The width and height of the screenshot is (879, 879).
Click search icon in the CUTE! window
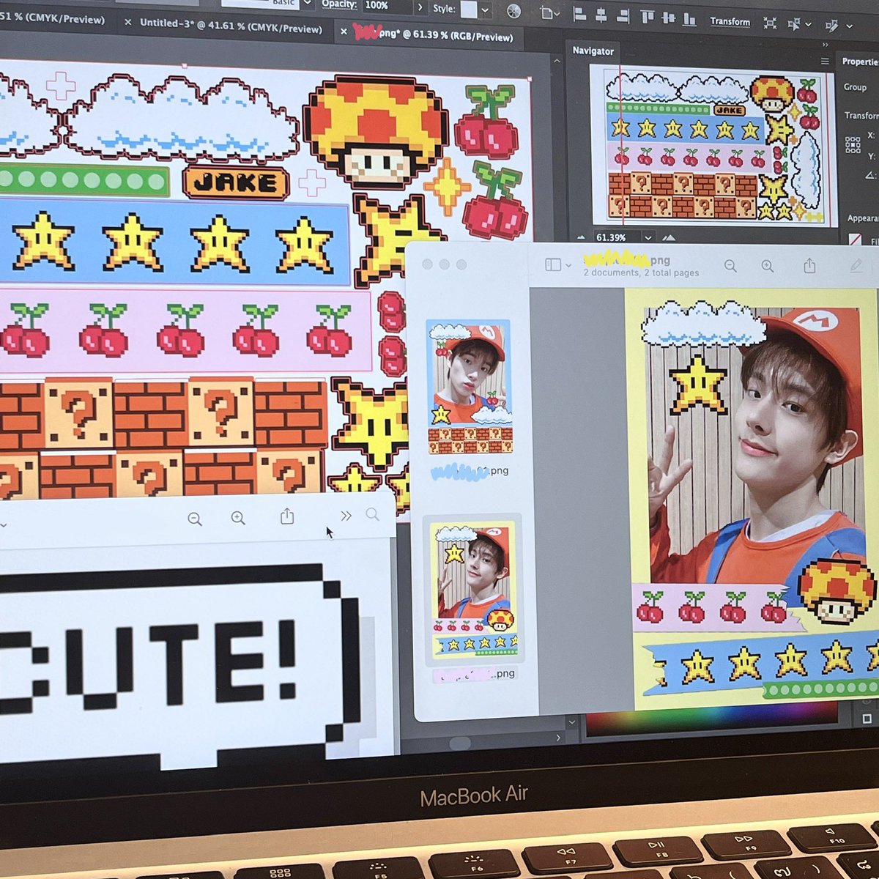click(372, 514)
